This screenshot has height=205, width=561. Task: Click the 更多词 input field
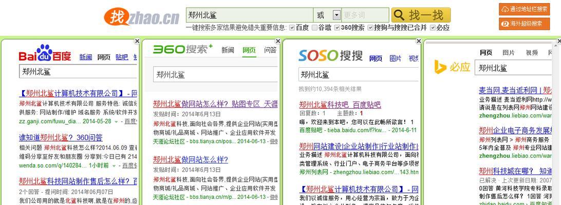click(x=365, y=15)
